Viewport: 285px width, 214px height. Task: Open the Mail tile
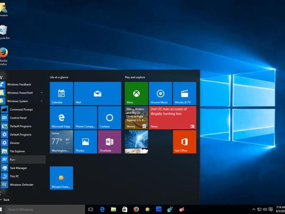coord(98,93)
